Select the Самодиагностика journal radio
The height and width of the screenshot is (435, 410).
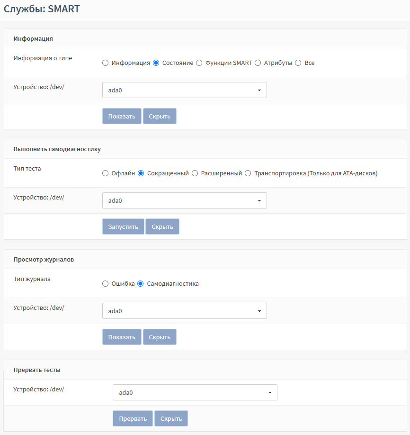click(141, 284)
